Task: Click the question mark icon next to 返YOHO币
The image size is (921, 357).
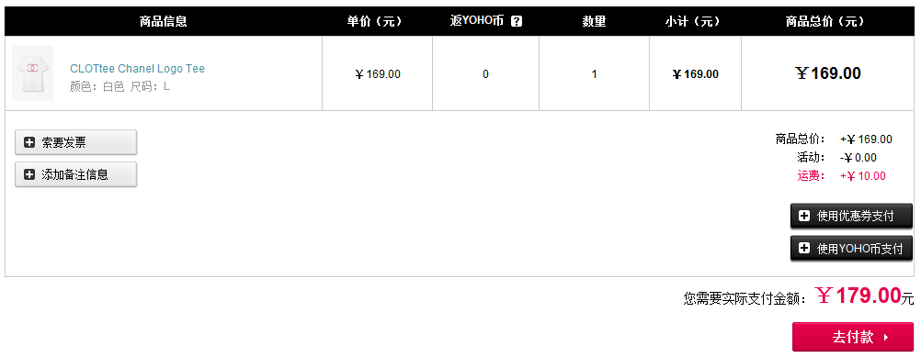Action: coord(517,22)
